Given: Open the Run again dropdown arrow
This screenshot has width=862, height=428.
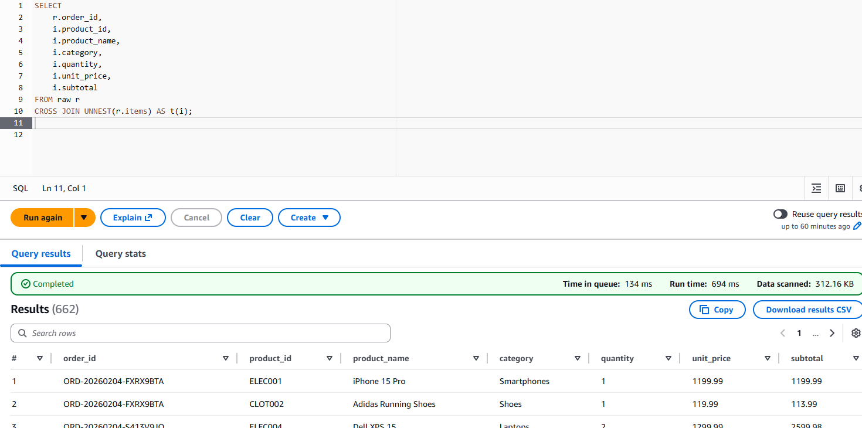Looking at the screenshot, I should click(84, 218).
